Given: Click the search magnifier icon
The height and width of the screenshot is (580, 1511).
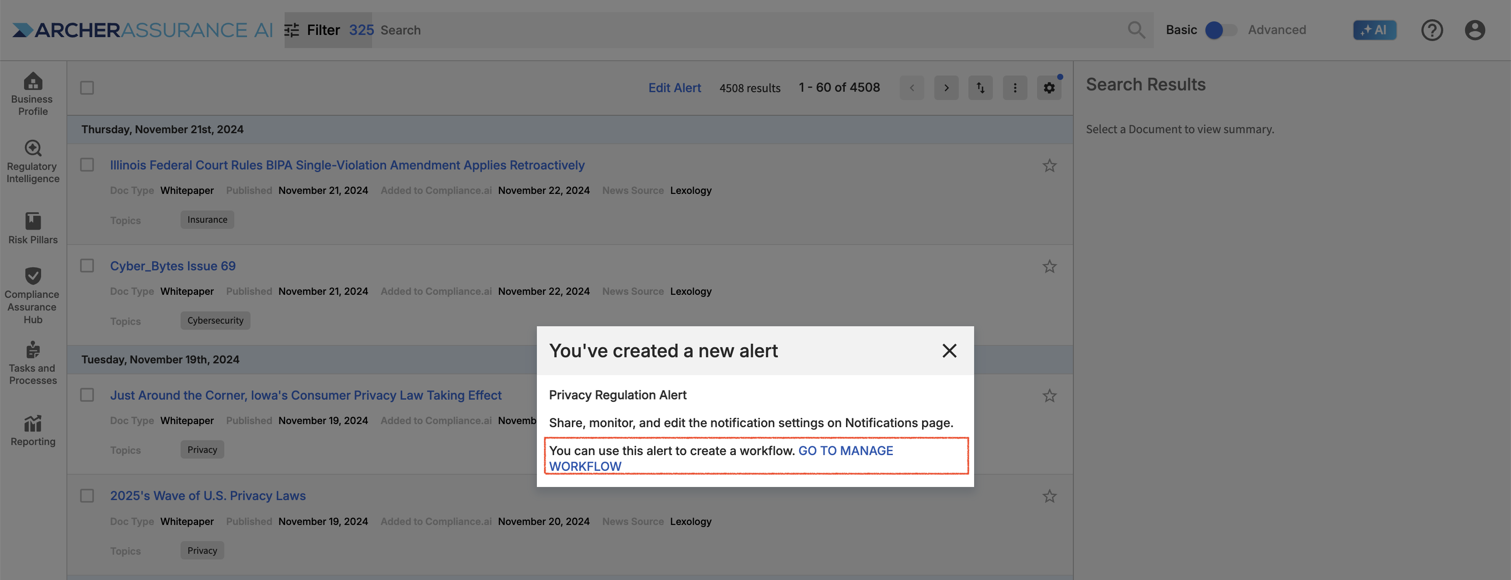Looking at the screenshot, I should coord(1136,30).
